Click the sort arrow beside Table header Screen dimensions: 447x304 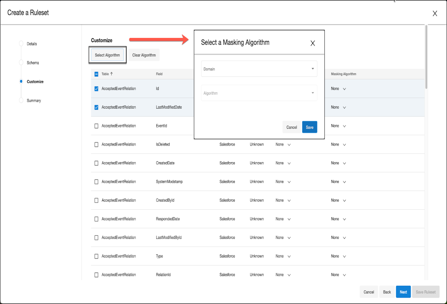[111, 74]
